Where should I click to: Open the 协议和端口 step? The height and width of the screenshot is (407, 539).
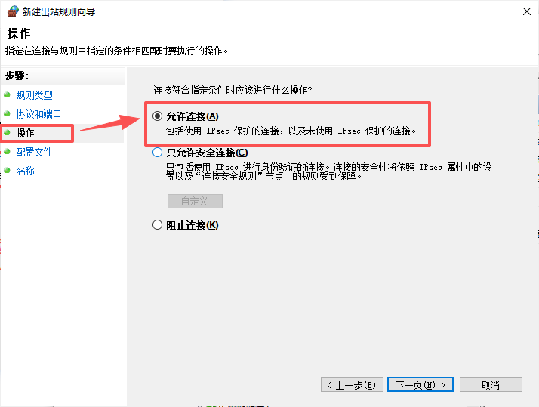point(38,114)
